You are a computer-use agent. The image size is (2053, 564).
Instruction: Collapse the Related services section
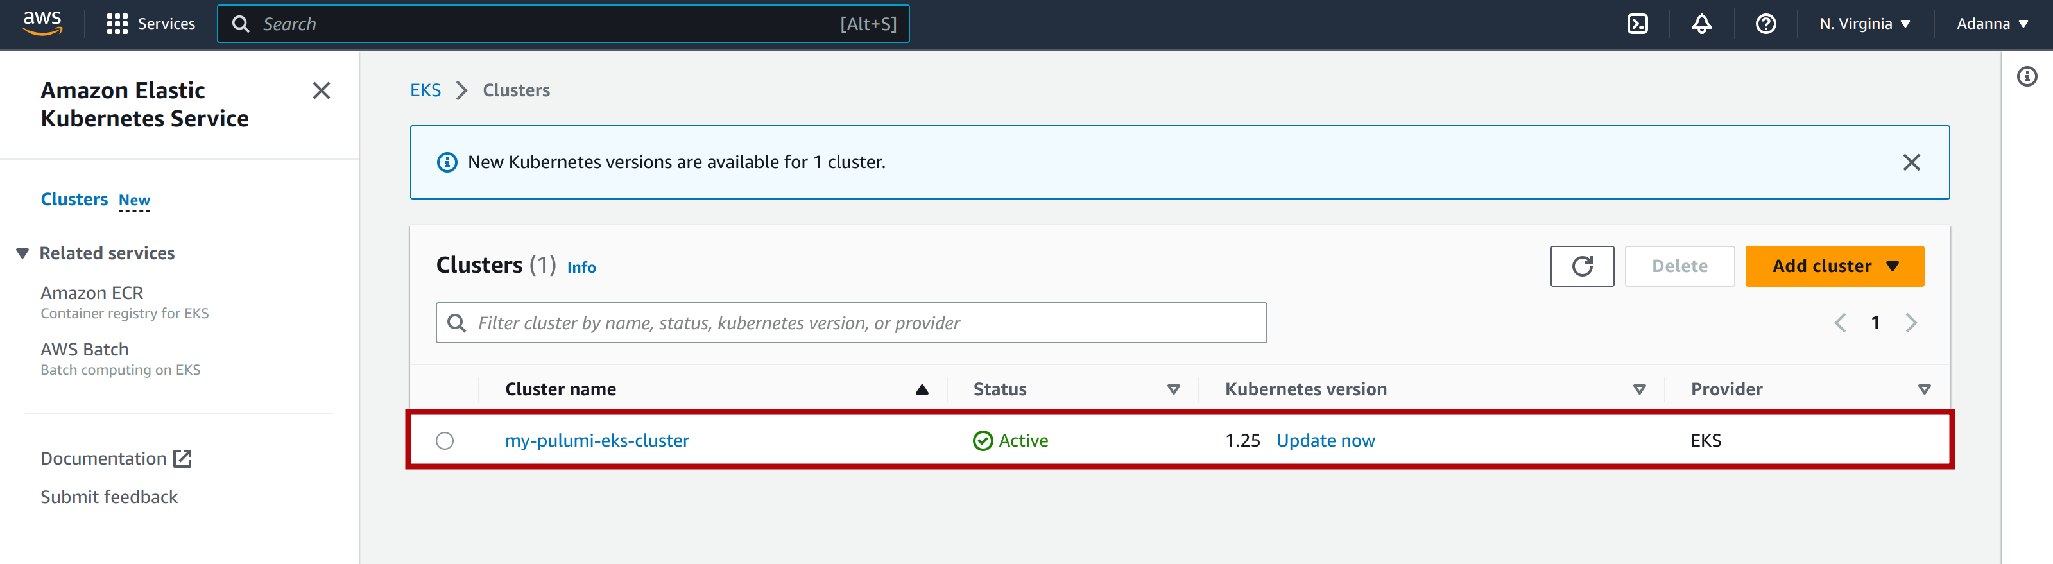point(23,253)
